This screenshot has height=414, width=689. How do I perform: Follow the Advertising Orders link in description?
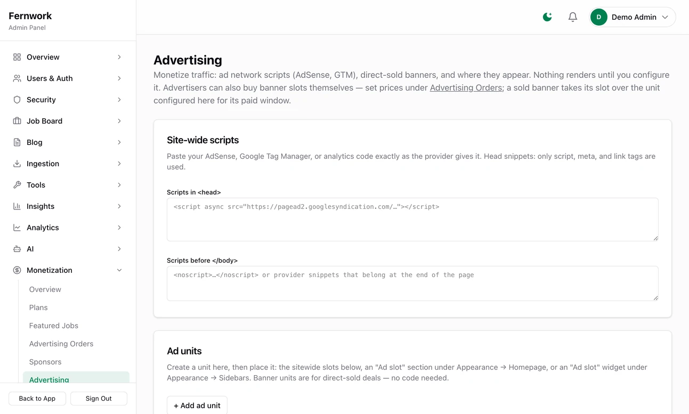tap(466, 87)
